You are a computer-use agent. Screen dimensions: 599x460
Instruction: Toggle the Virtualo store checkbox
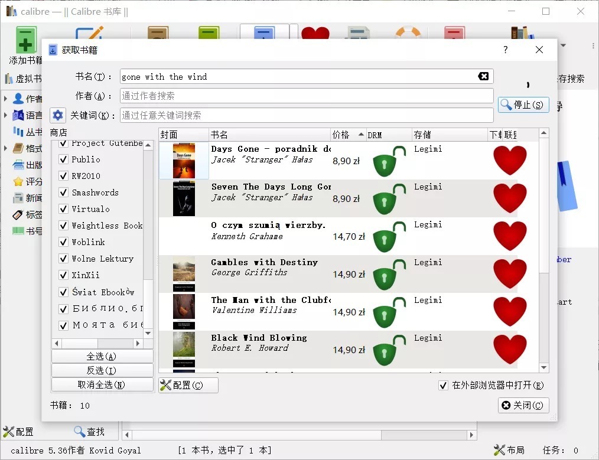pos(63,209)
